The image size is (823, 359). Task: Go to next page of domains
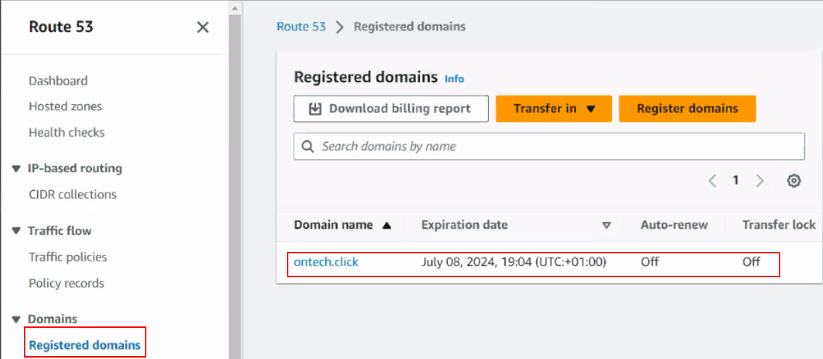pyautogui.click(x=760, y=181)
